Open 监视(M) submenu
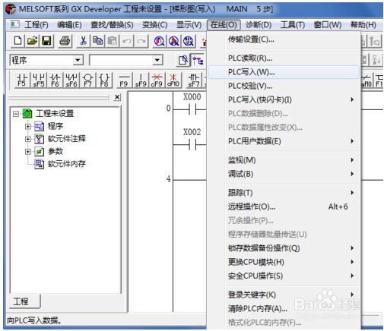Viewport: 384px width, 331px height. coord(284,160)
